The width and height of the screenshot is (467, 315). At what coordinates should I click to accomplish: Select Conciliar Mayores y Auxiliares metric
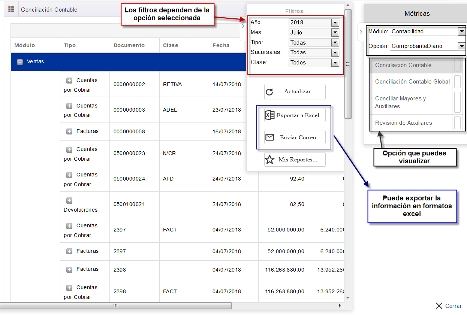(400, 102)
